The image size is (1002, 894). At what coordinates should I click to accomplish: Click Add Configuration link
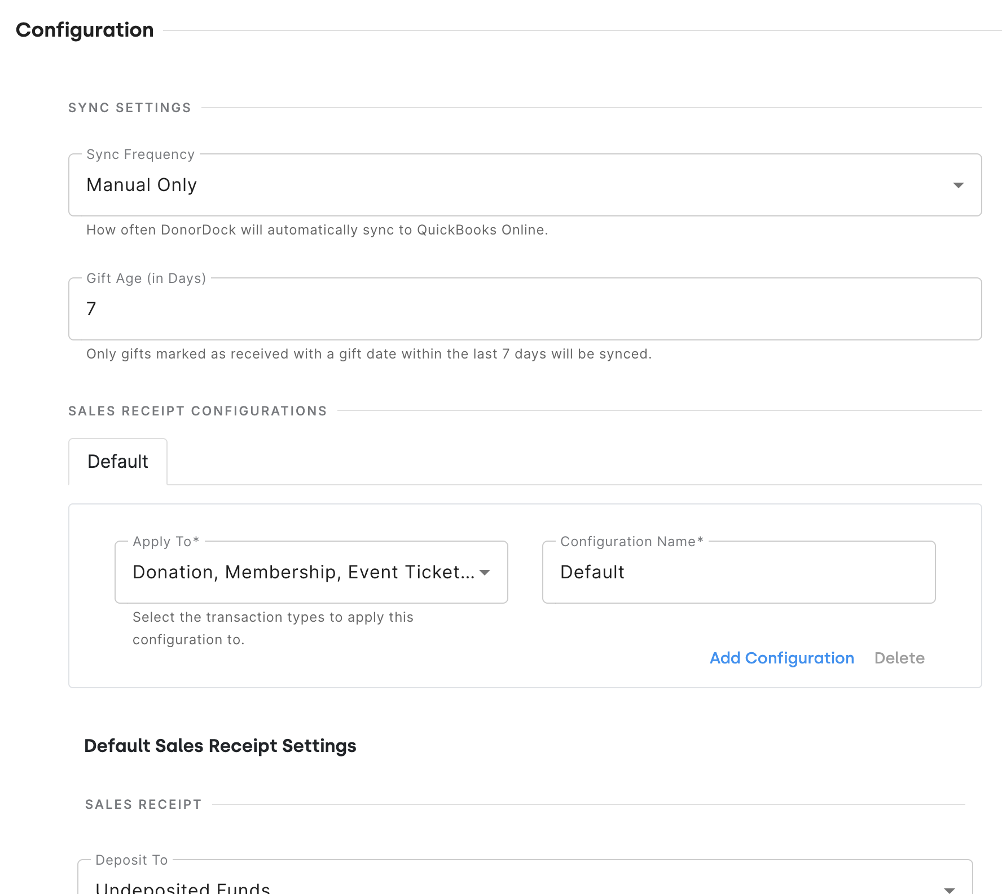pos(782,658)
